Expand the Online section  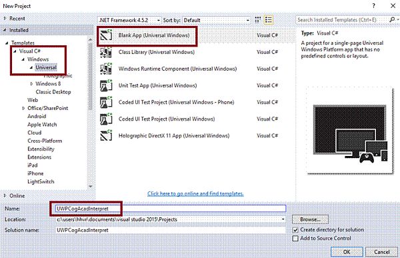5,196
